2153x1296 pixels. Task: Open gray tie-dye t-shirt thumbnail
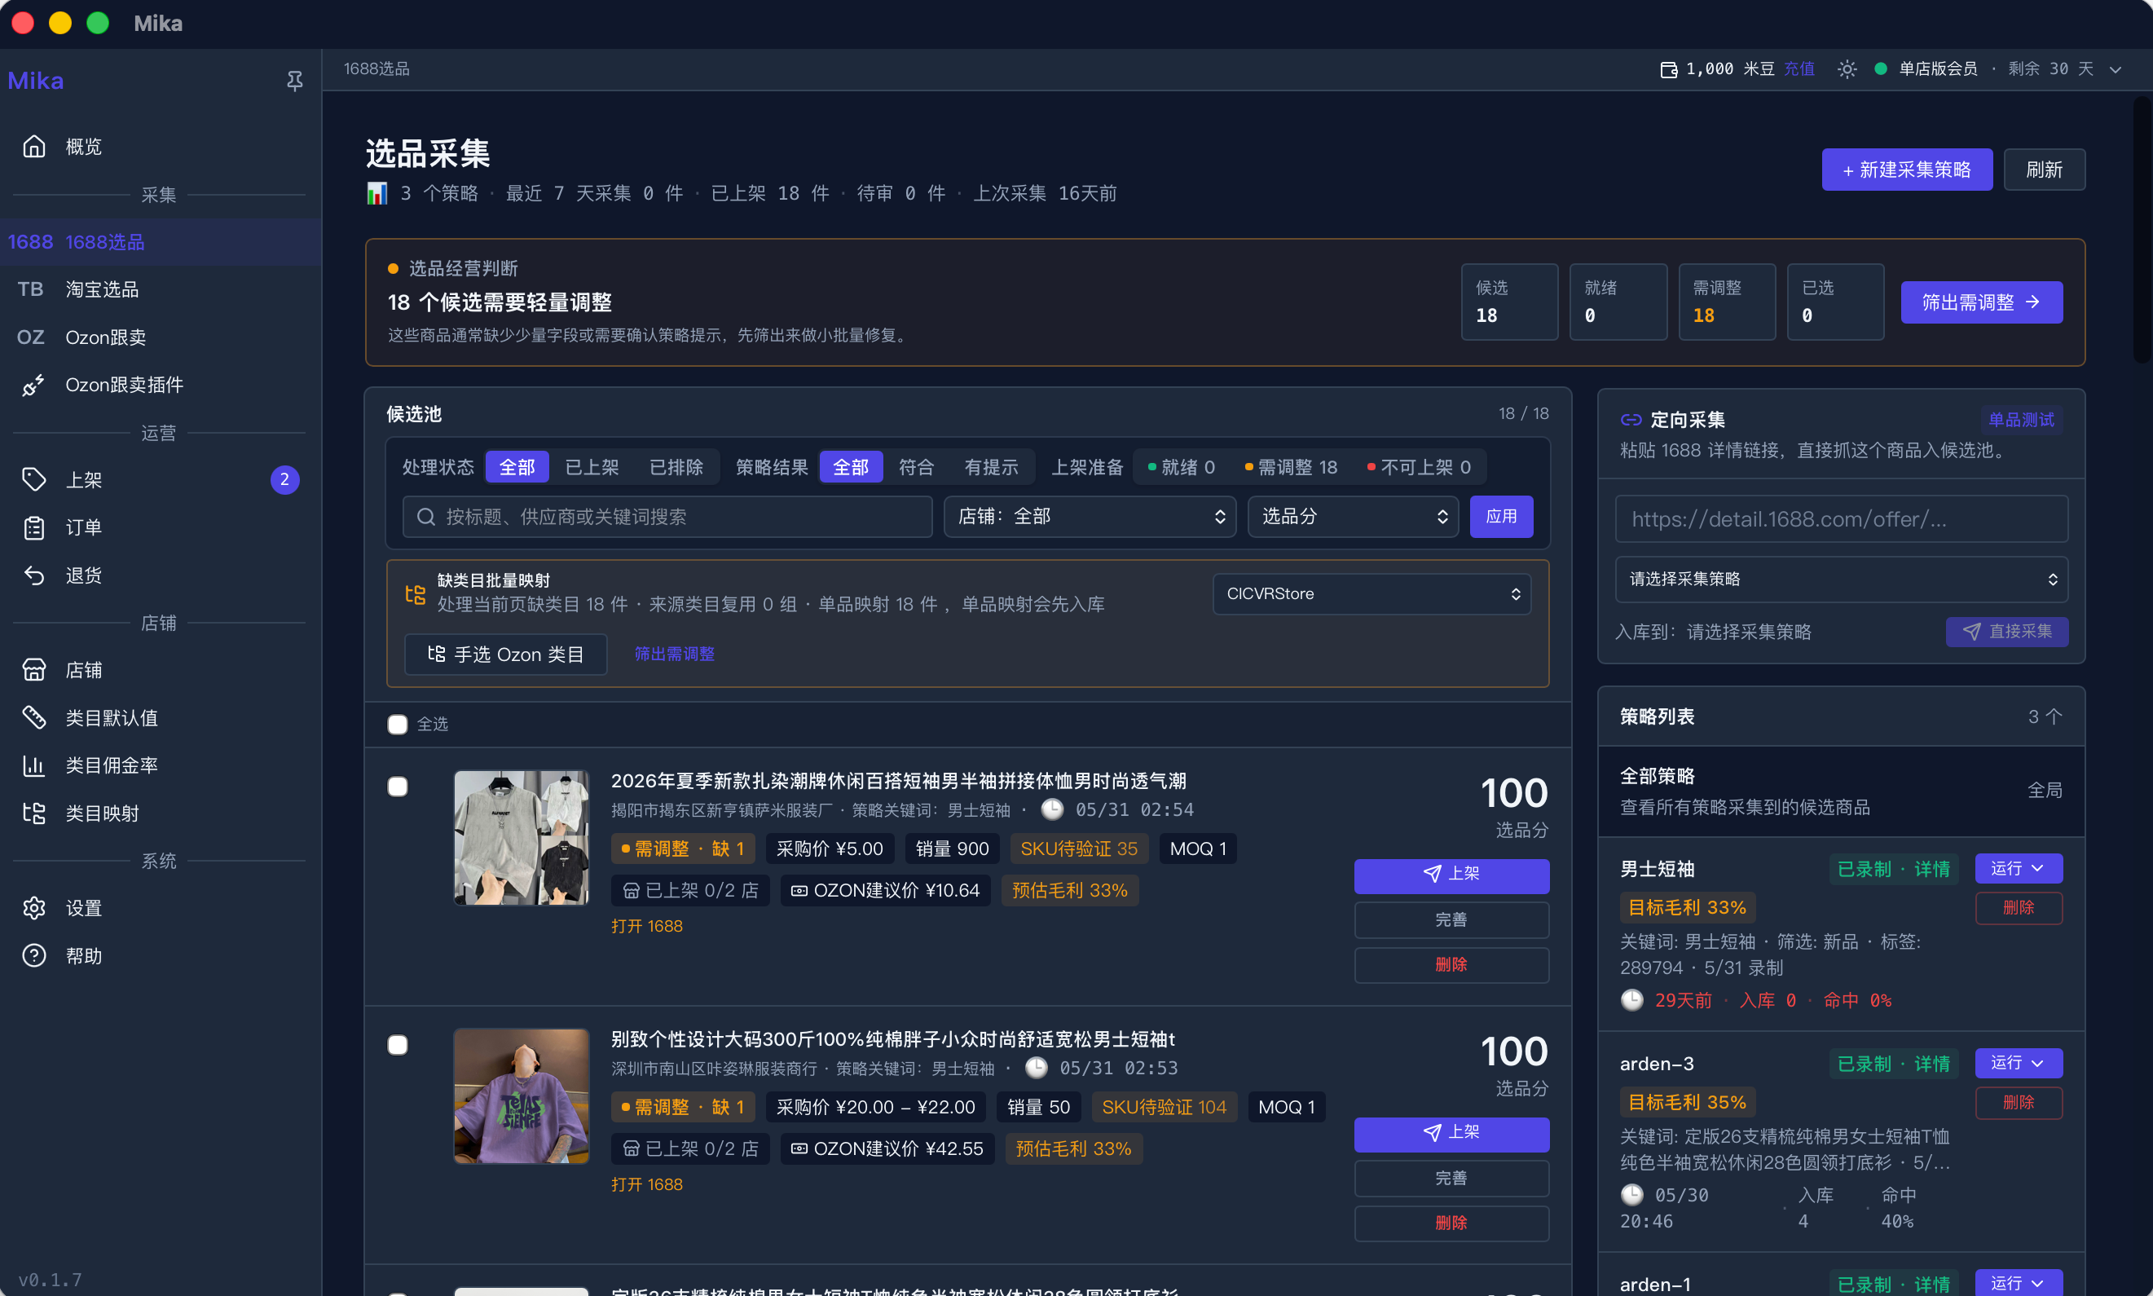pos(522,838)
